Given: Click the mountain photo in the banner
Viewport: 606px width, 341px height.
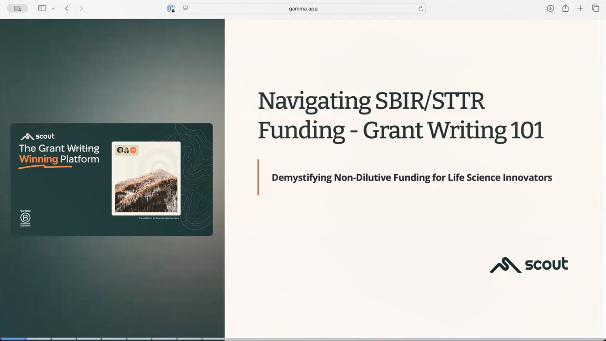Looking at the screenshot, I should coord(146,178).
